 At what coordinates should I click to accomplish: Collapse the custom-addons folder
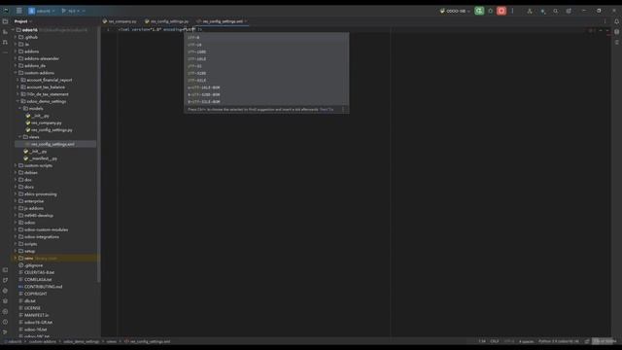click(16, 73)
